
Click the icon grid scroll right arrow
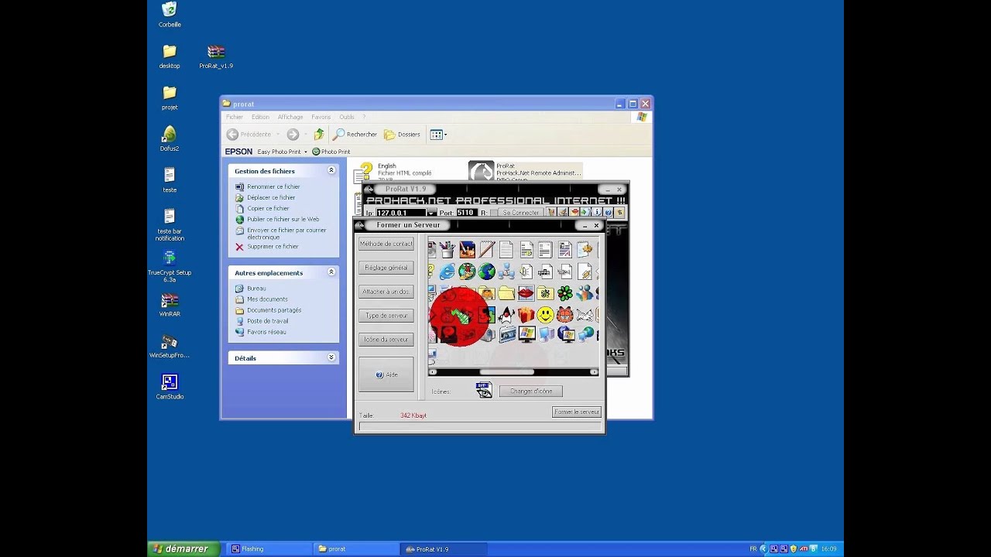point(595,372)
